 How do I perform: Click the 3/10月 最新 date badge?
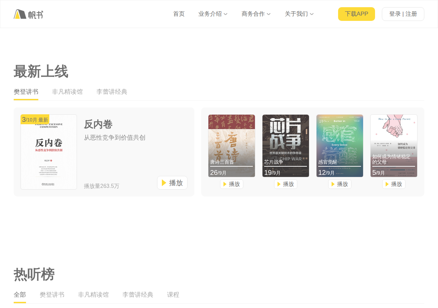pyautogui.click(x=35, y=119)
